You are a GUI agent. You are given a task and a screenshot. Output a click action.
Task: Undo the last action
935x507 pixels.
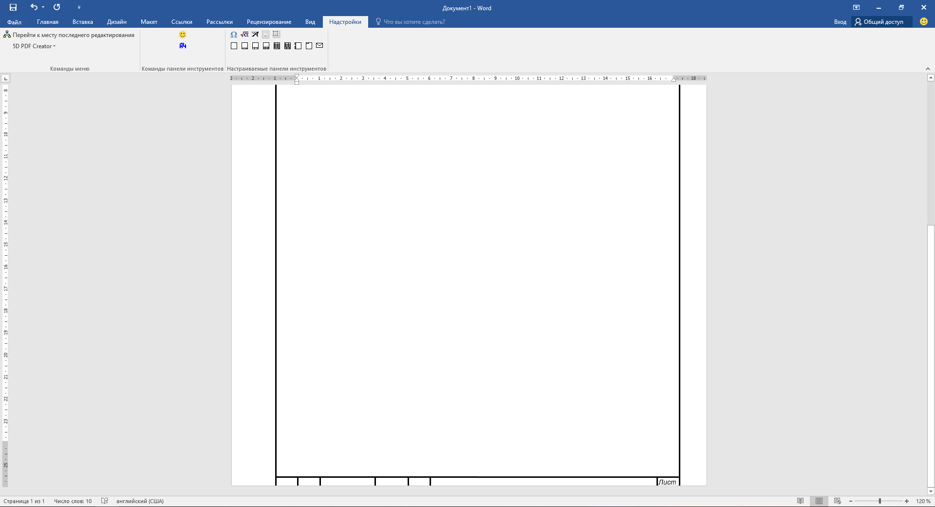(x=34, y=7)
